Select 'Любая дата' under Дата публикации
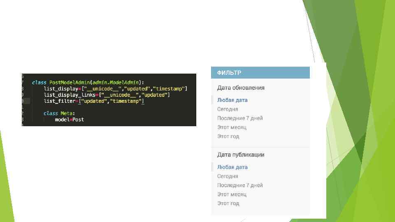This screenshot has height=222, width=395. click(x=232, y=167)
